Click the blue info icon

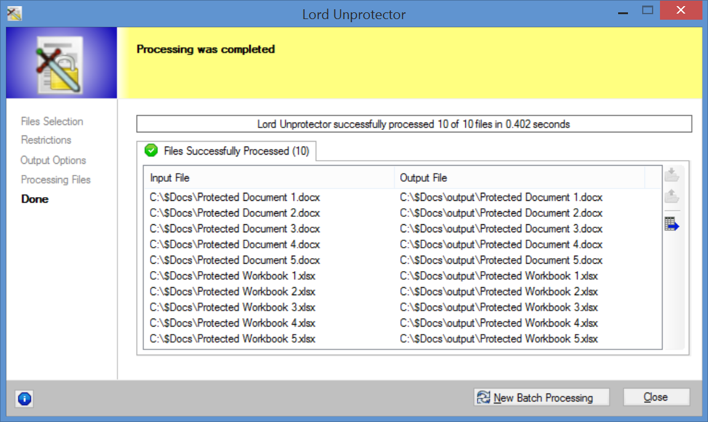point(25,399)
